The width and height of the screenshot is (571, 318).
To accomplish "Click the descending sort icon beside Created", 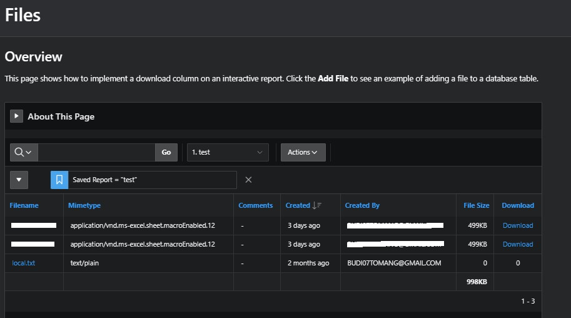I will point(316,205).
